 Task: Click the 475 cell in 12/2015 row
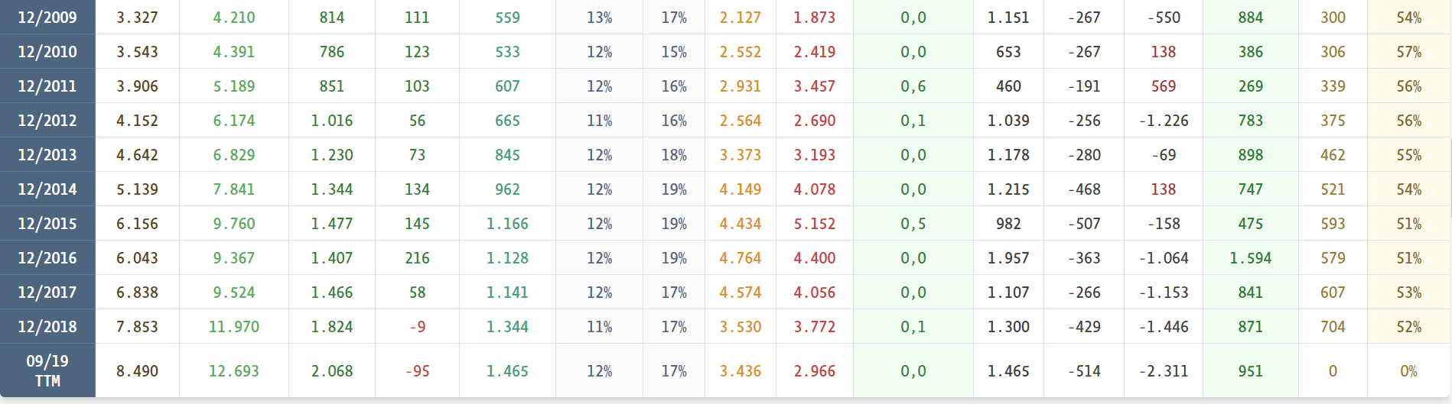coord(1251,224)
